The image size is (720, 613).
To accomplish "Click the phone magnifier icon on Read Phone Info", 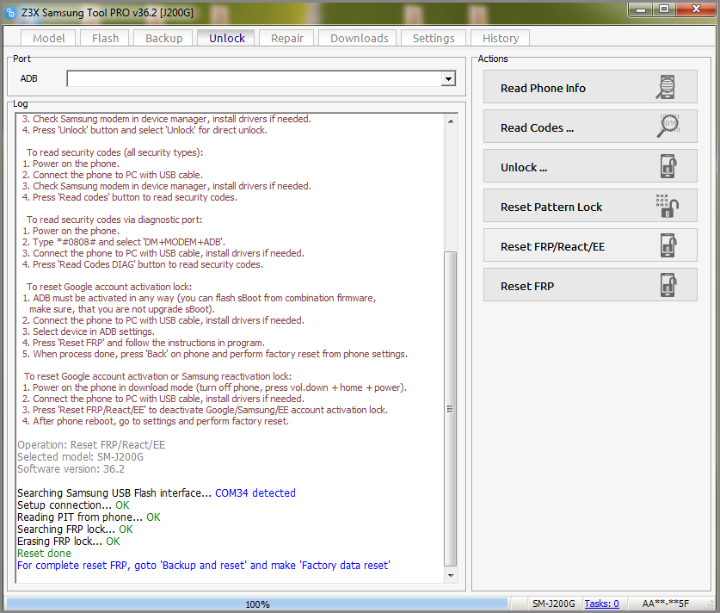I will click(x=668, y=88).
